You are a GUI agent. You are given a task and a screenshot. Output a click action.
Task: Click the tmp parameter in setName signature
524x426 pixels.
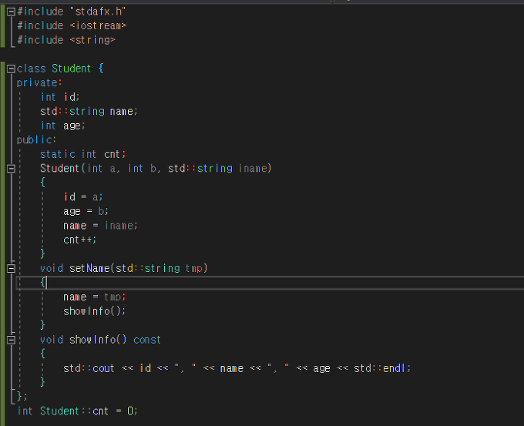tap(194, 268)
